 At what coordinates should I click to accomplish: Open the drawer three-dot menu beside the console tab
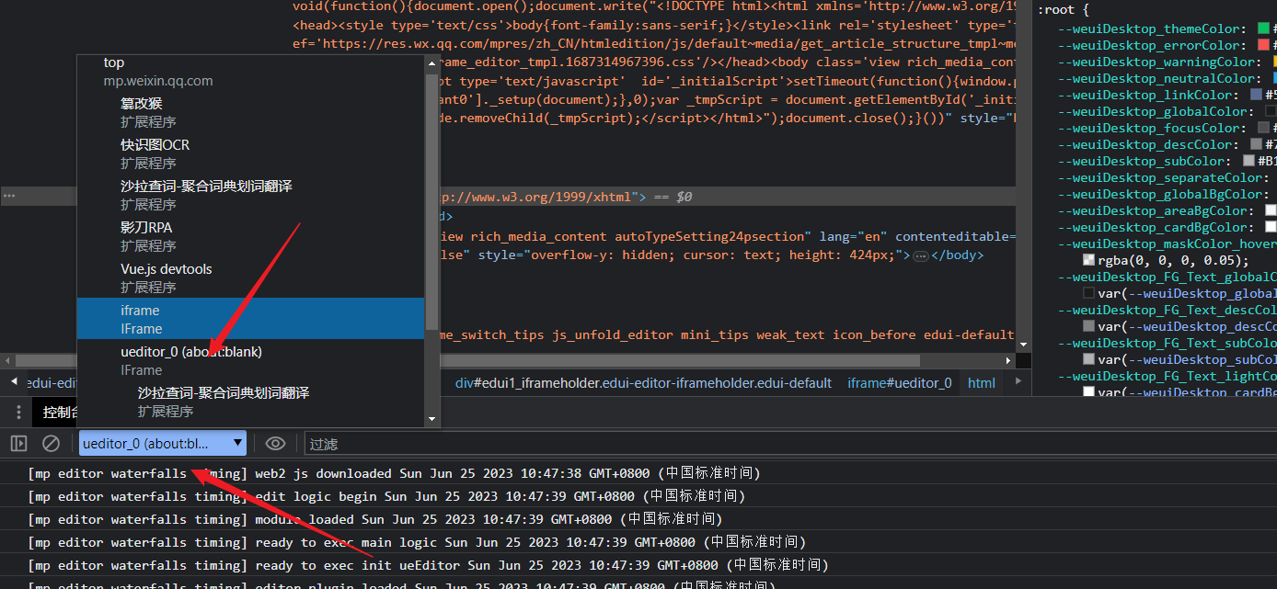[x=18, y=413]
